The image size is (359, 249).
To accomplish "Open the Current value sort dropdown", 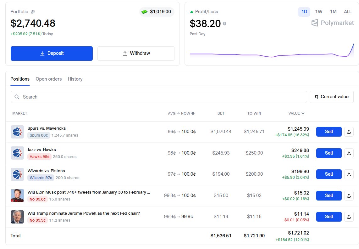I will click(332, 97).
